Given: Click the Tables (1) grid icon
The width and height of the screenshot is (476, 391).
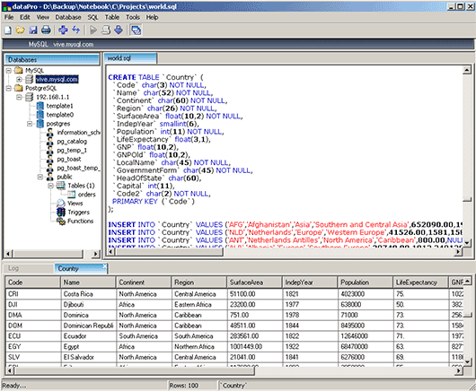Looking at the screenshot, I should [x=61, y=186].
